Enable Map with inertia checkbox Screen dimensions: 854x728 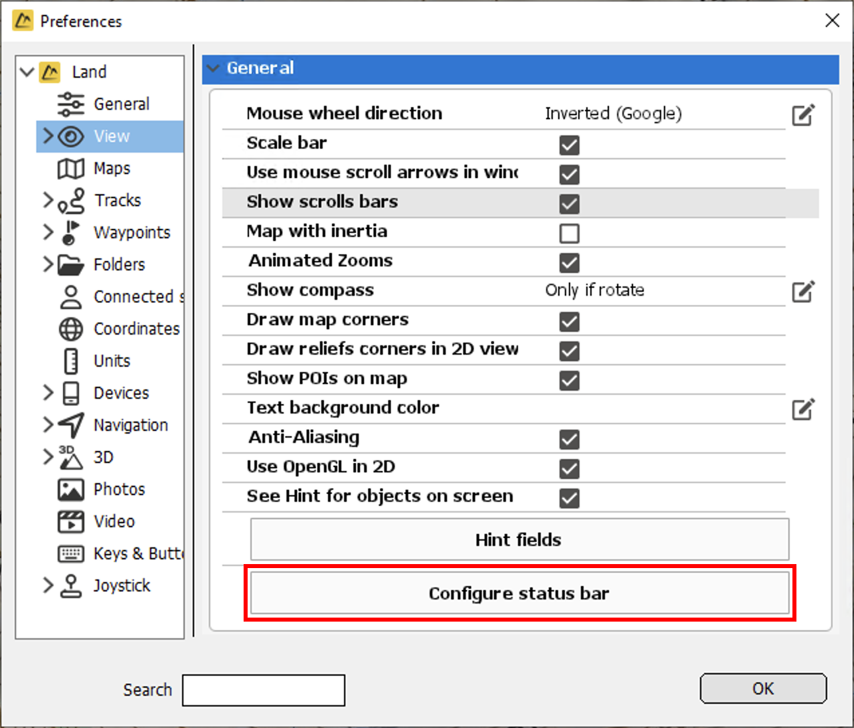570,234
